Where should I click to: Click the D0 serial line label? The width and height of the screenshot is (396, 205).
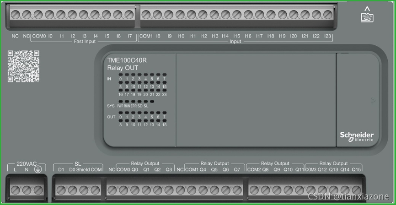click(x=72, y=170)
